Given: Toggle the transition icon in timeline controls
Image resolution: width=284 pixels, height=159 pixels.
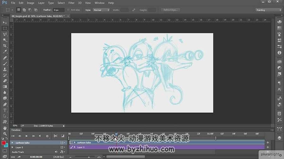Looking at the screenshot, I should (x=63, y=136).
